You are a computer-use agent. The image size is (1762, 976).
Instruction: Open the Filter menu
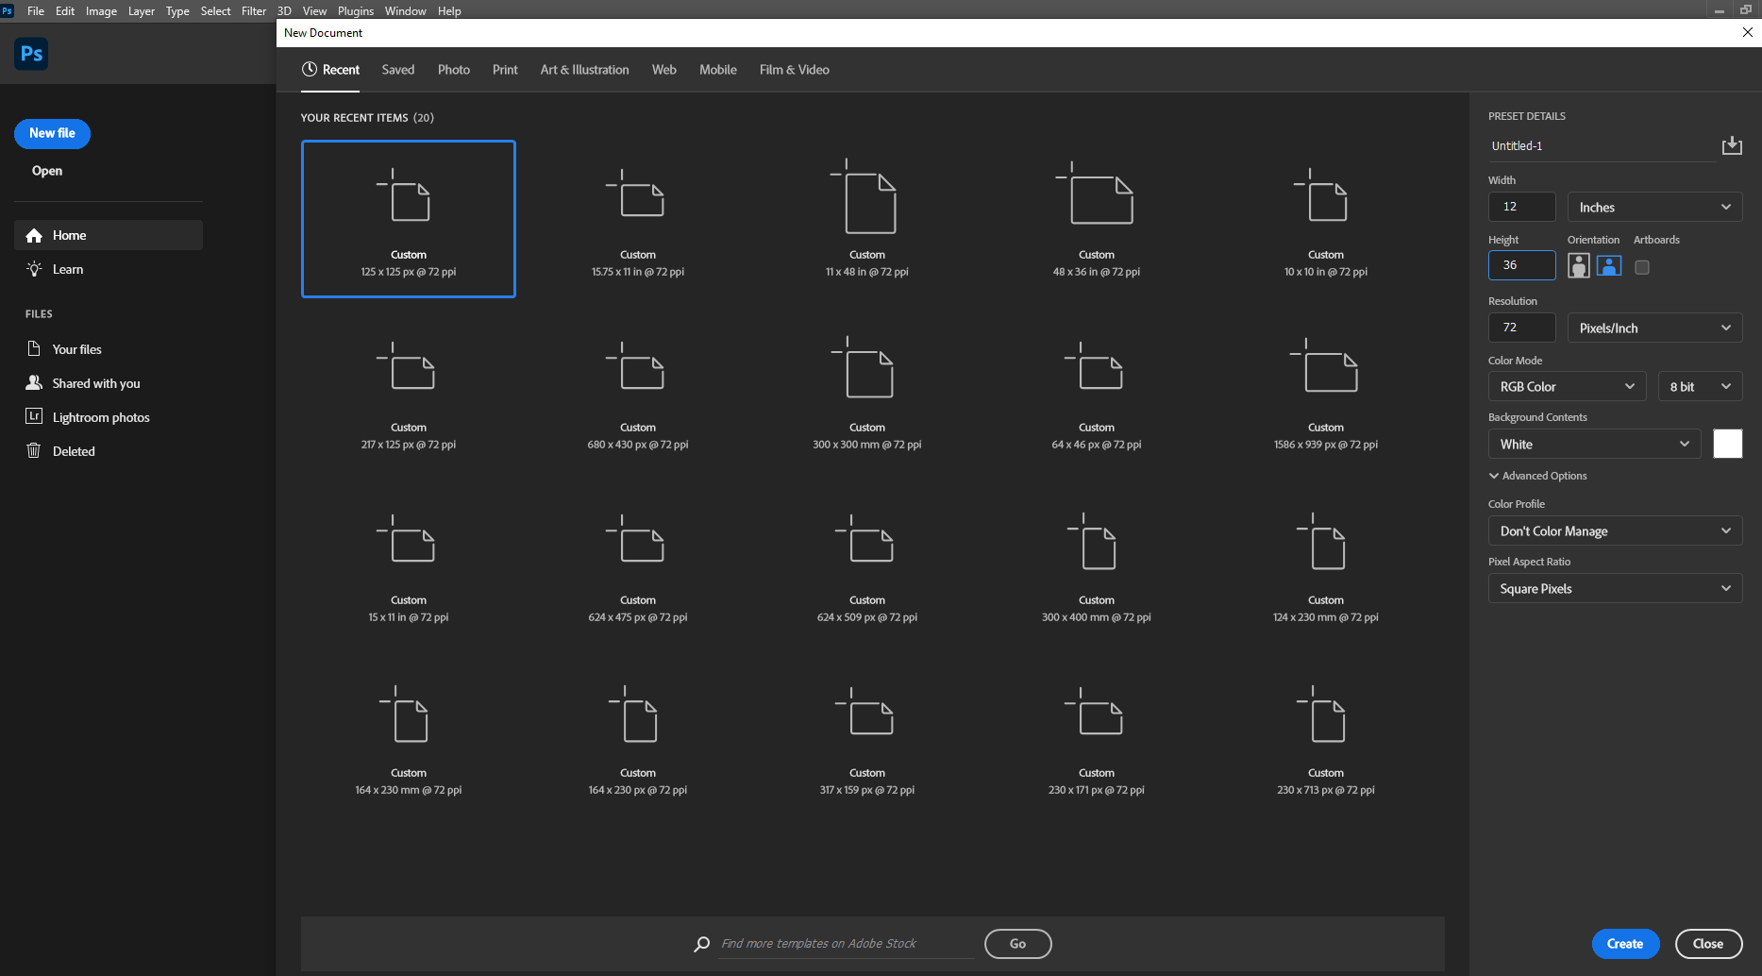254,10
